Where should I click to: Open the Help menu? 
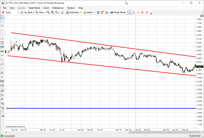tap(80, 8)
